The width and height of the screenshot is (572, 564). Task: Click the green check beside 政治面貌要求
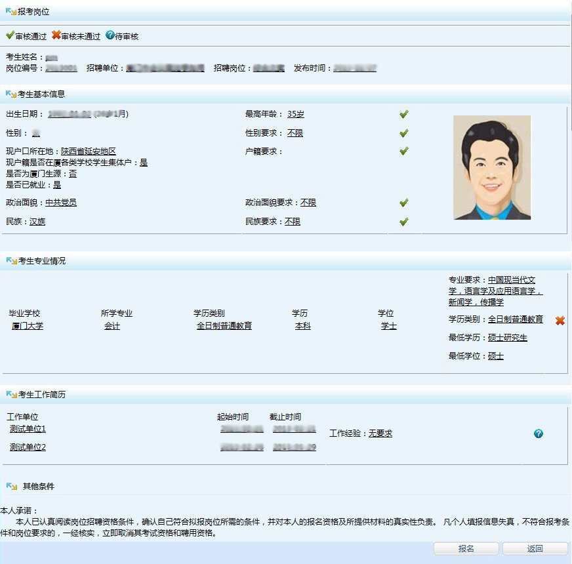click(x=404, y=203)
